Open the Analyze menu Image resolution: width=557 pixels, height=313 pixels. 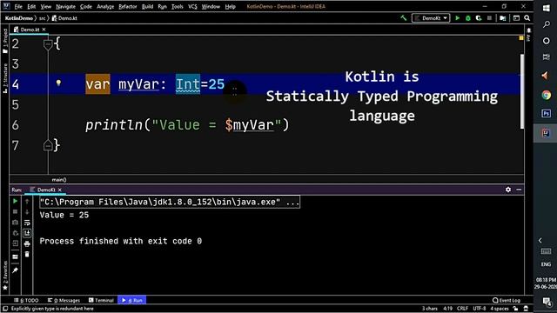tap(105, 6)
